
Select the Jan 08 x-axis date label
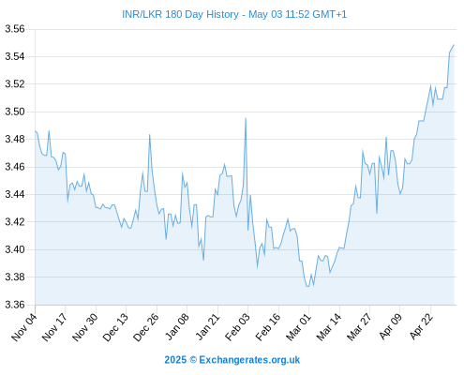177,327
